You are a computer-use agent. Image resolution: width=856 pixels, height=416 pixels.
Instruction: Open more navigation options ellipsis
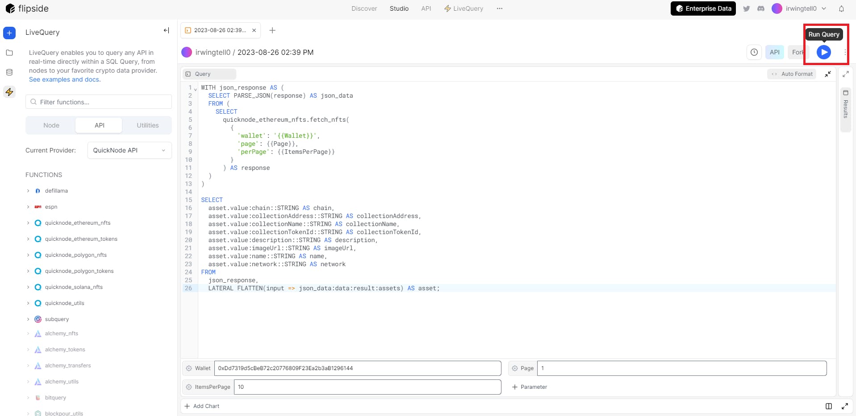pyautogui.click(x=500, y=8)
